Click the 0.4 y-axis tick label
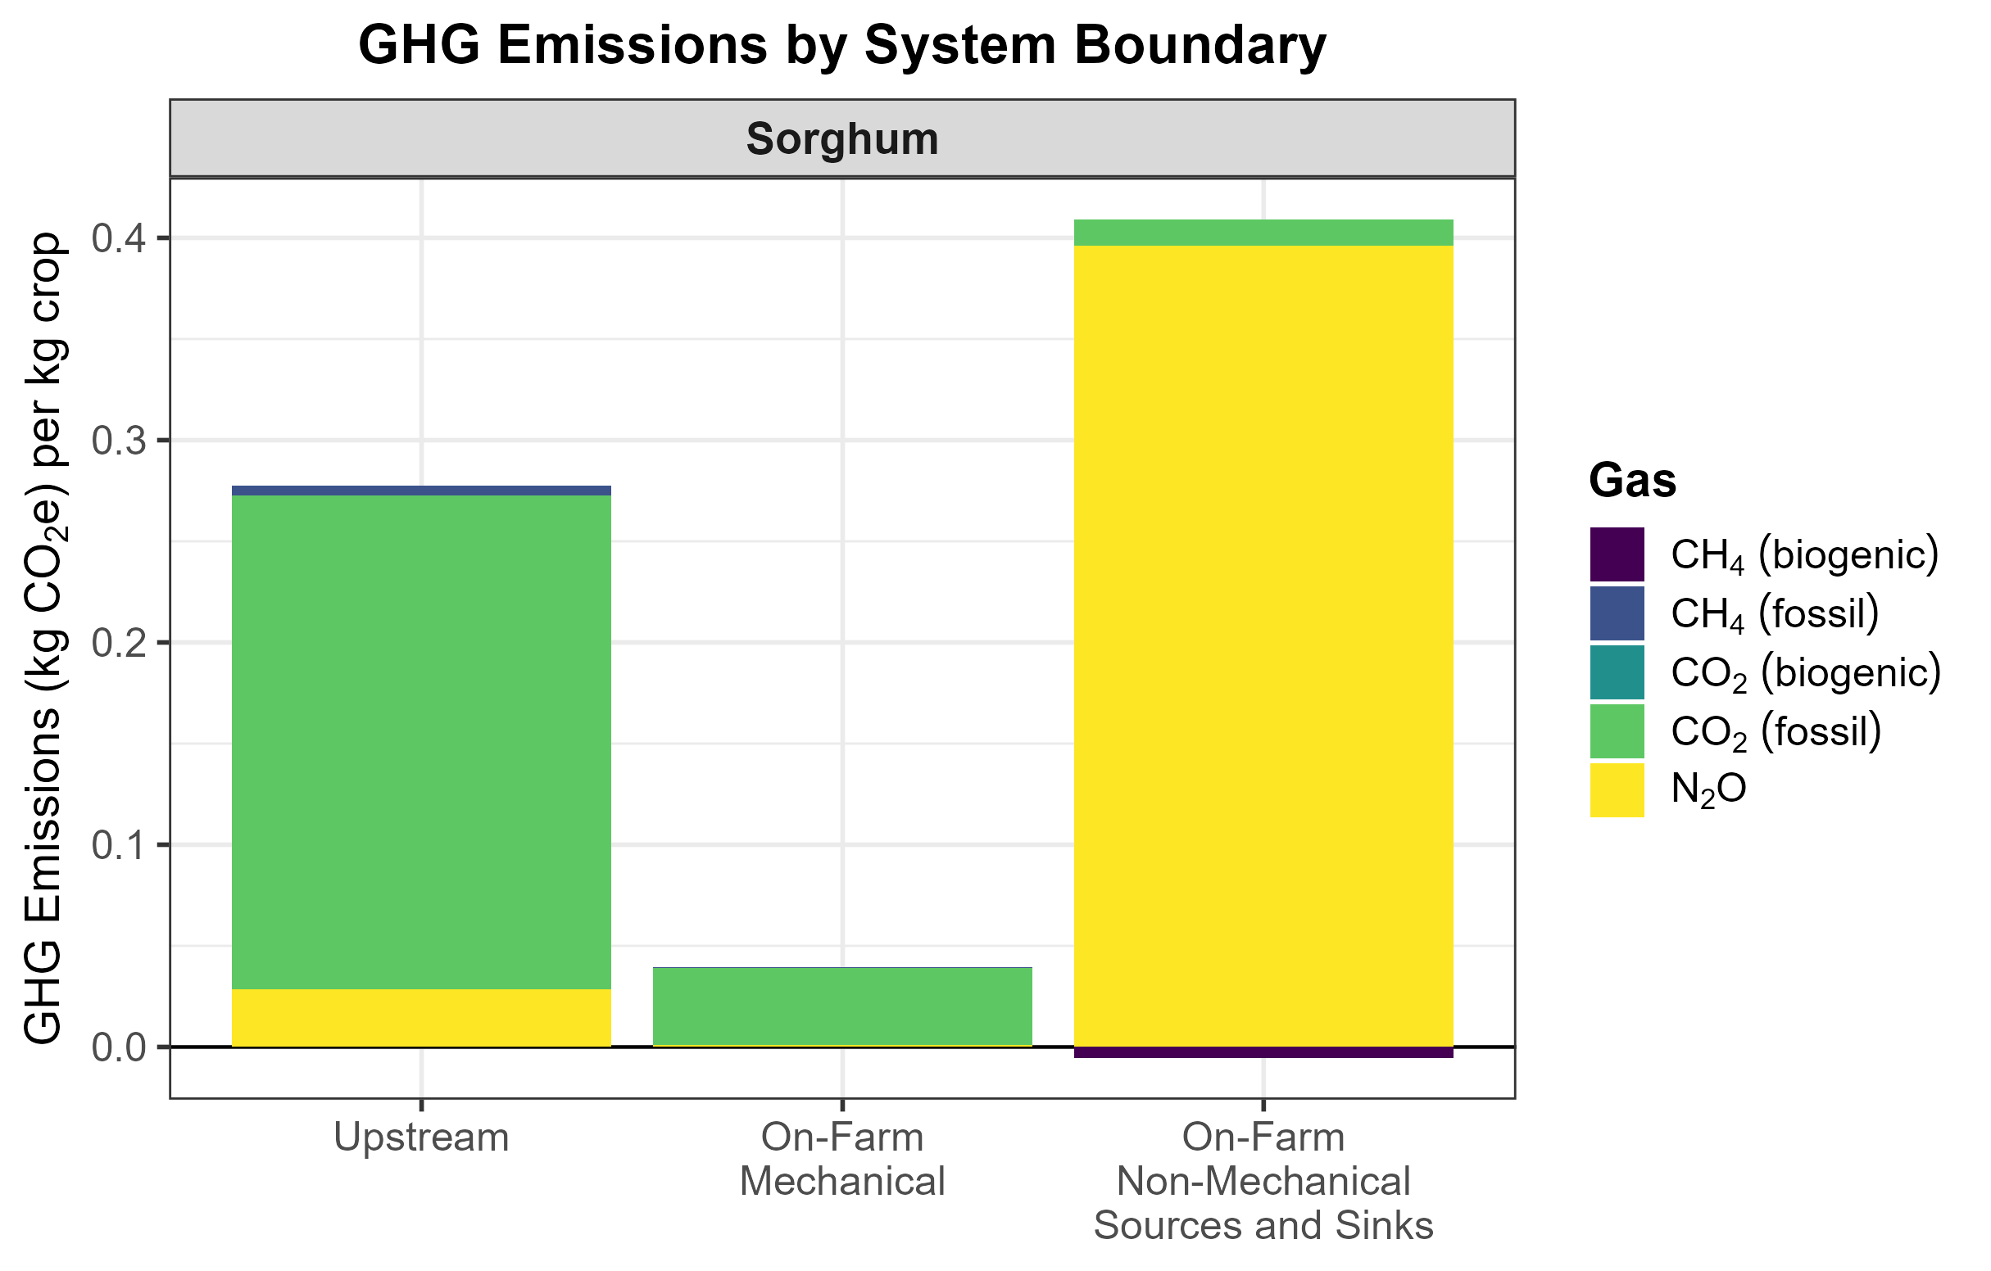The width and height of the screenshot is (1991, 1271). click(x=118, y=239)
